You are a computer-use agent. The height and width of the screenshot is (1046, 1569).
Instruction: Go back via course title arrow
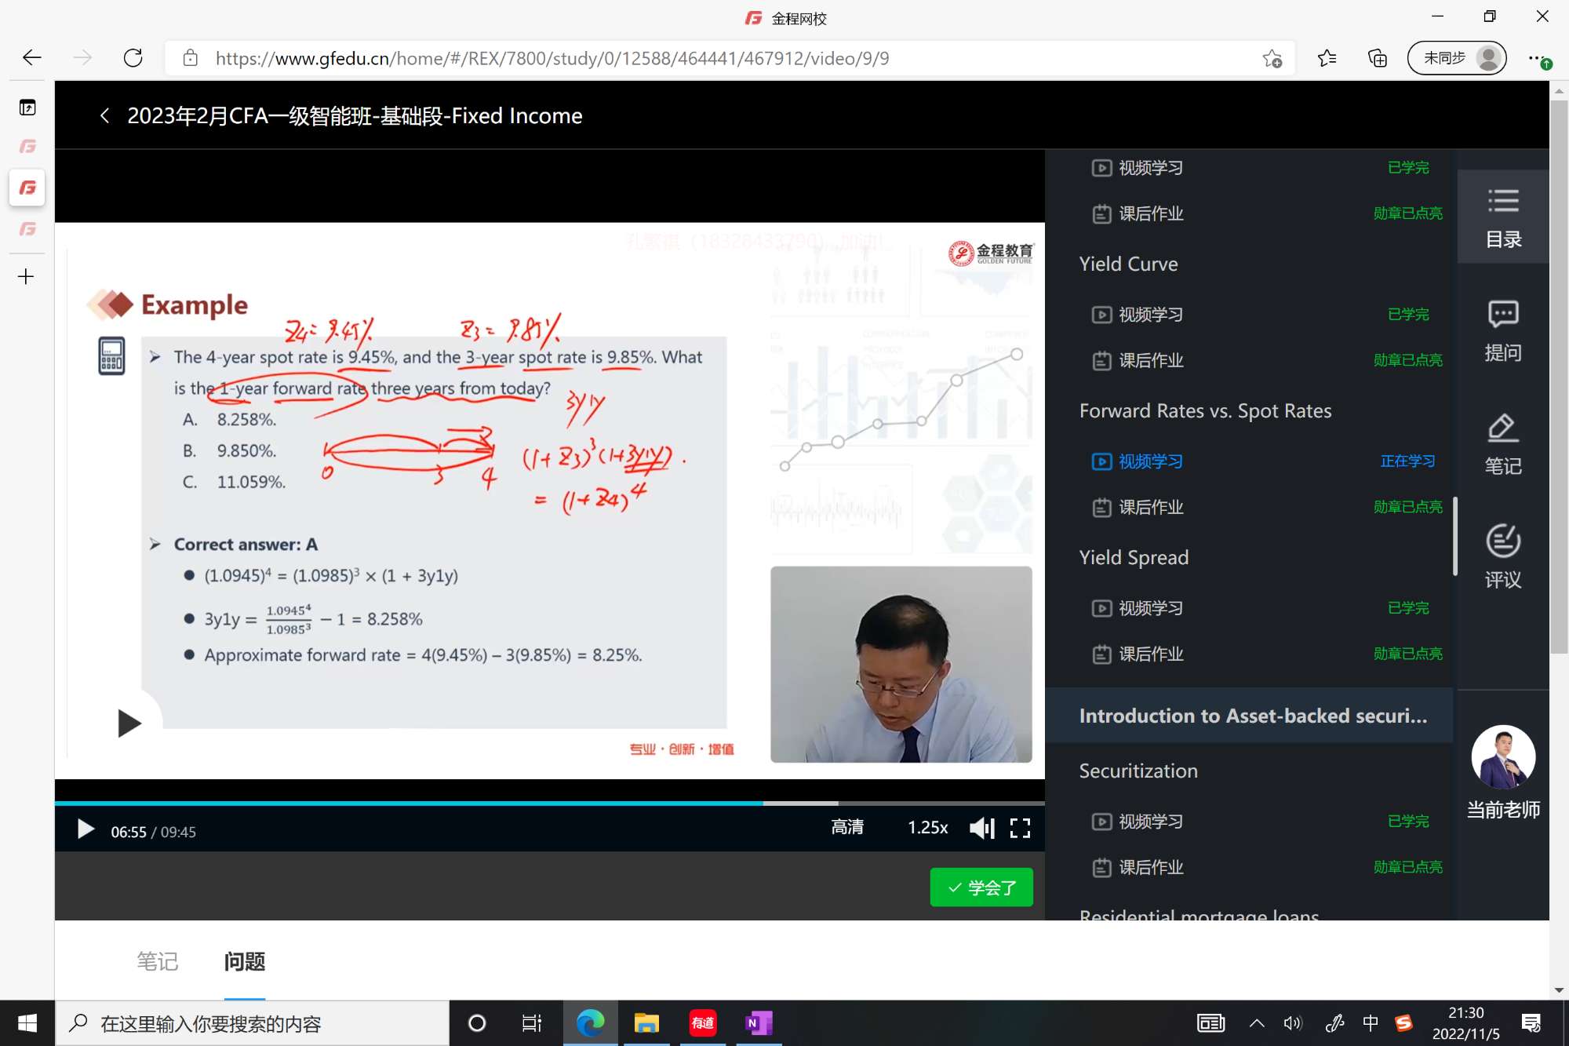[x=105, y=116]
